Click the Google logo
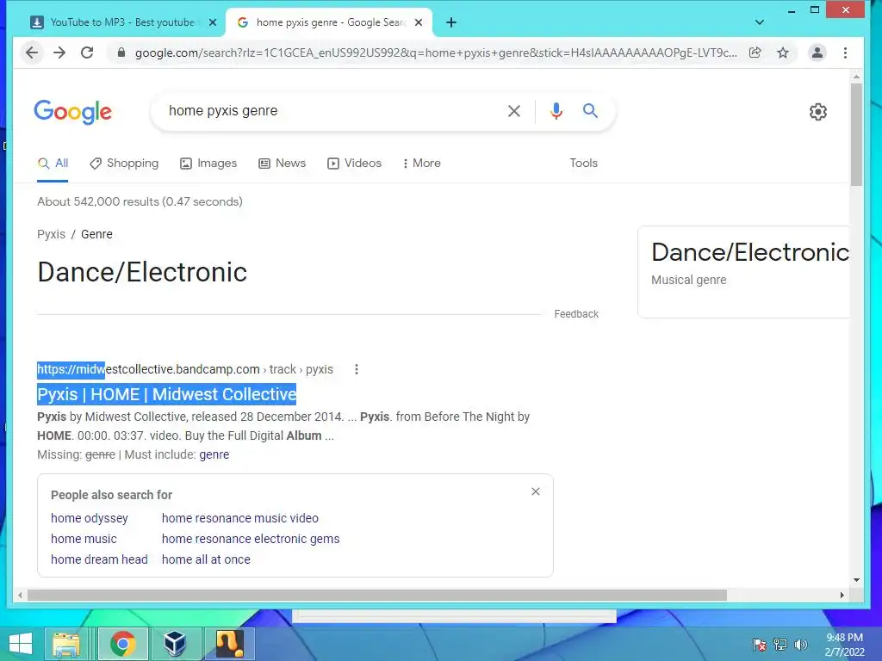This screenshot has height=661, width=882. (73, 112)
